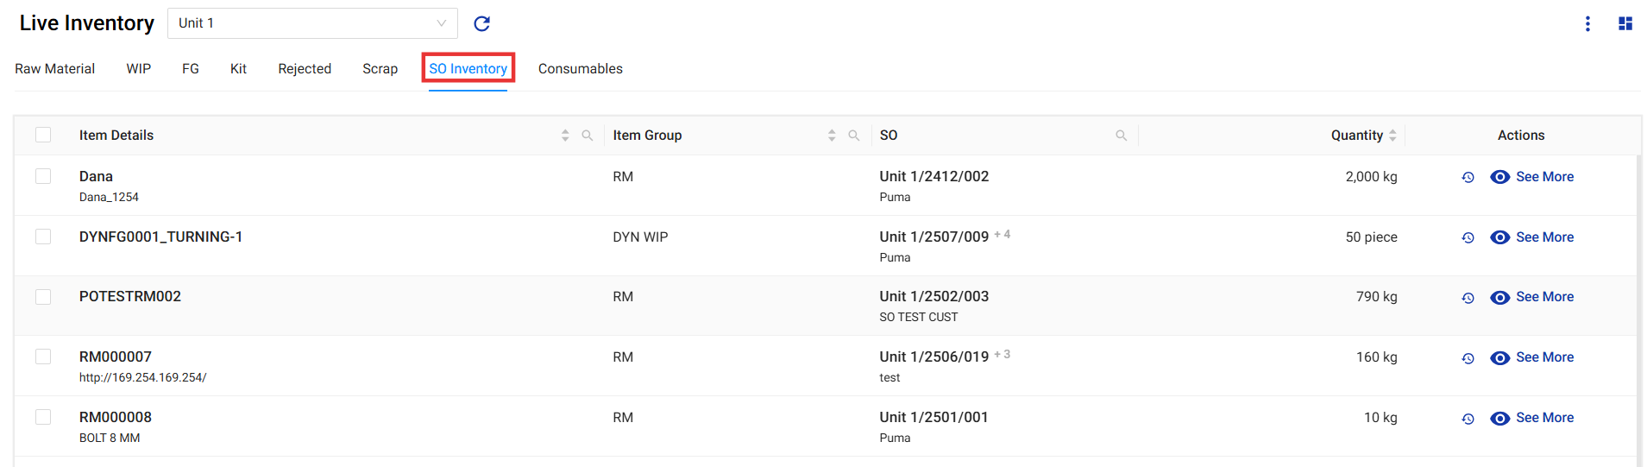
Task: Tick the select-all checkbox in table header
Action: click(43, 135)
